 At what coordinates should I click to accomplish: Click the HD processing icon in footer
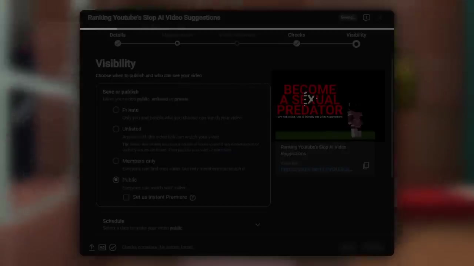pos(102,247)
